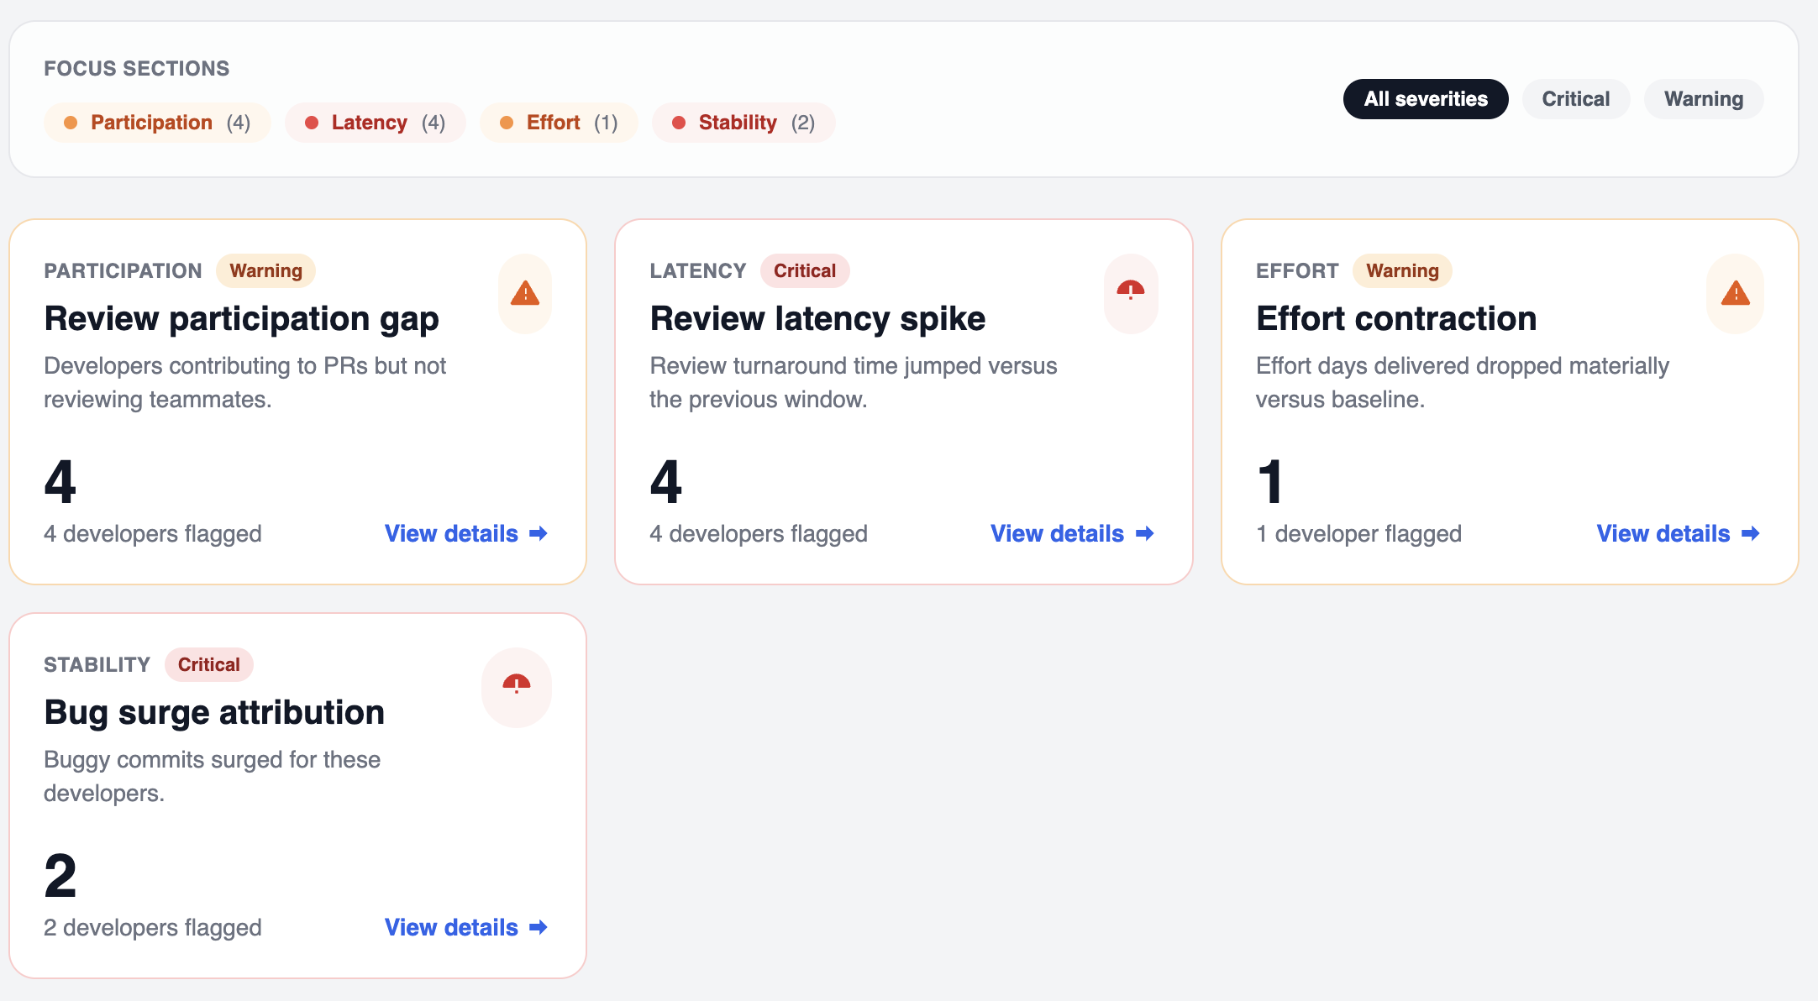Filter by Warning severity
The image size is (1818, 1001).
1703,99
